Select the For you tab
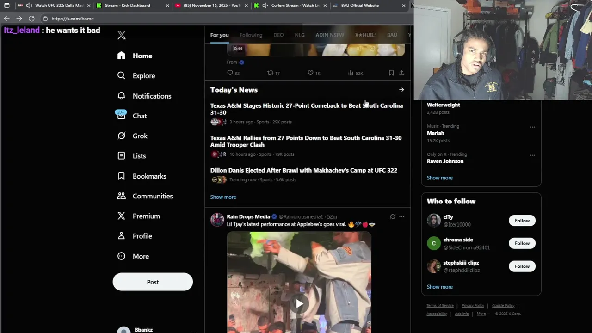 point(219,35)
